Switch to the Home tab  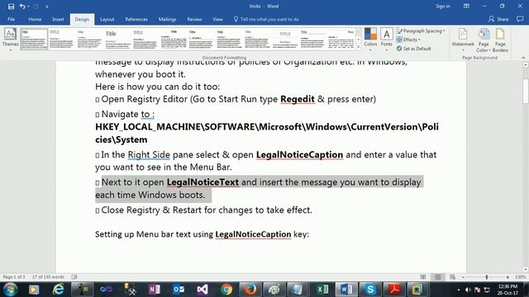[35, 19]
